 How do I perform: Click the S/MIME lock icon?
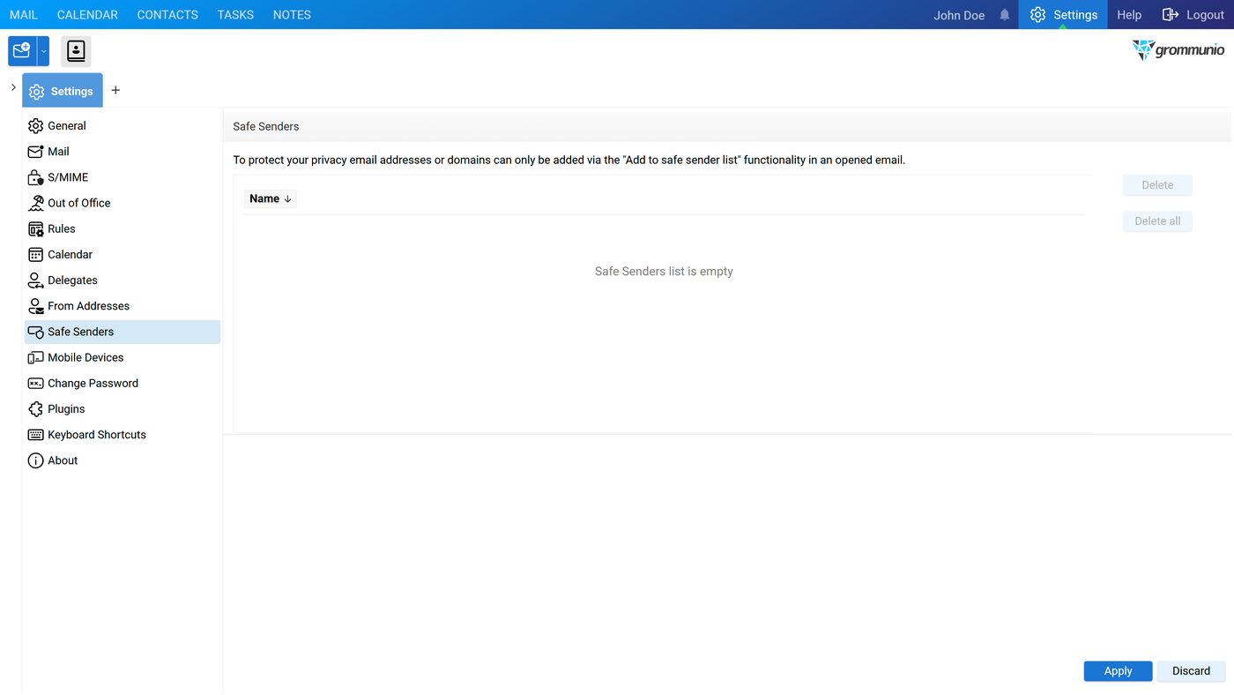(x=35, y=177)
